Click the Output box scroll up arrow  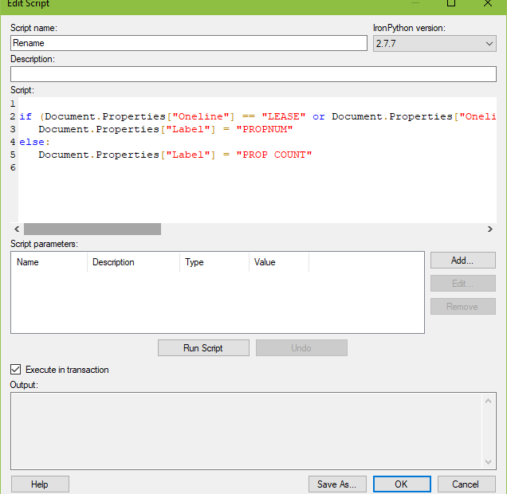(x=488, y=401)
